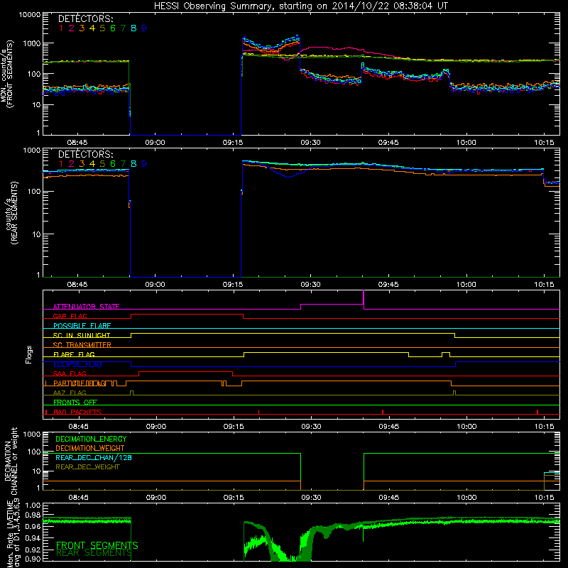Click the 08:45 time label under the Flags plot
The height and width of the screenshot is (568, 568).
(78, 427)
